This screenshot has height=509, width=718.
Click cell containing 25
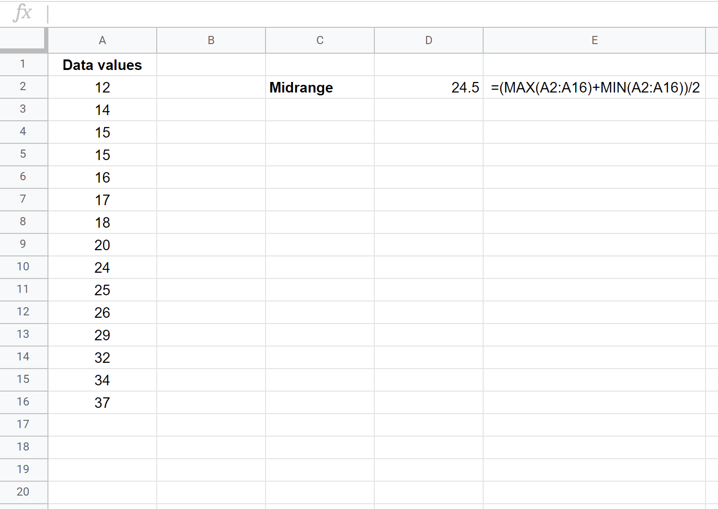103,290
